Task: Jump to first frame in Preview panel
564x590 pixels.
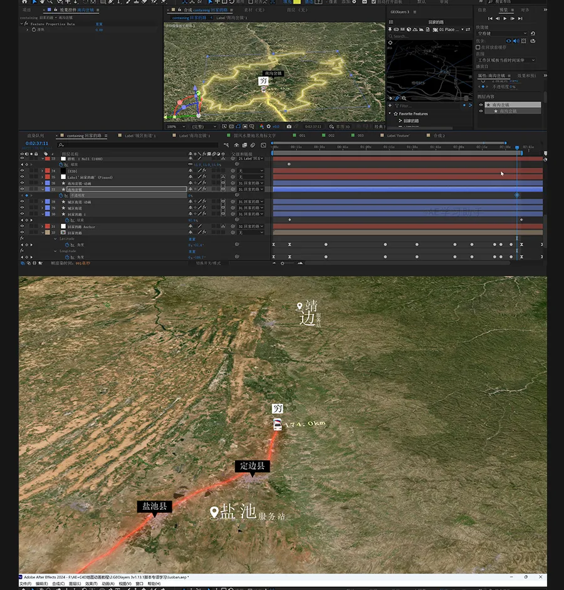Action: (490, 18)
